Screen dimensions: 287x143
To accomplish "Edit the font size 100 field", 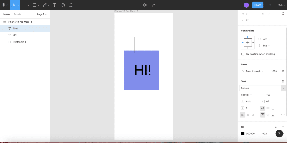I will (269, 95).
